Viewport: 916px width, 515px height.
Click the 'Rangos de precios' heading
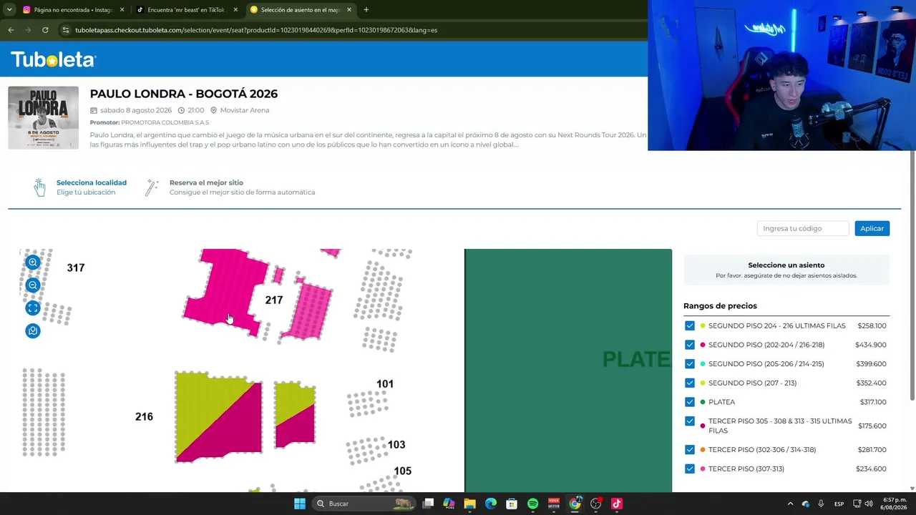click(720, 306)
